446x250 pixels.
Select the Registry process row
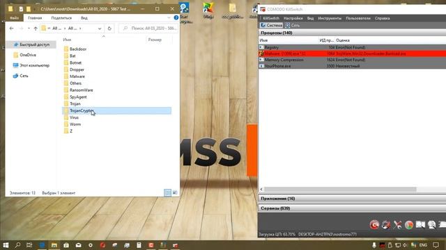[352, 47]
